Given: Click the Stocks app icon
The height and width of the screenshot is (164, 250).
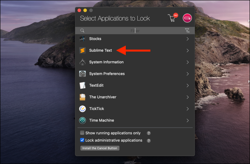Looking at the screenshot, I should tap(82, 39).
